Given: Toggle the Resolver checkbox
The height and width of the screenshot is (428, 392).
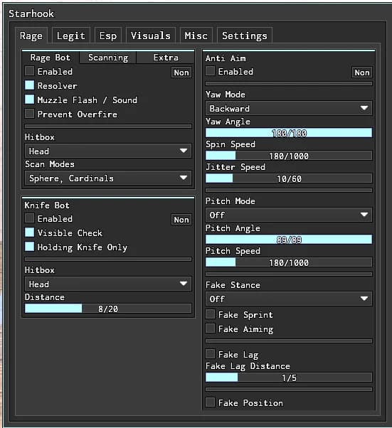Looking at the screenshot, I should pos(29,85).
